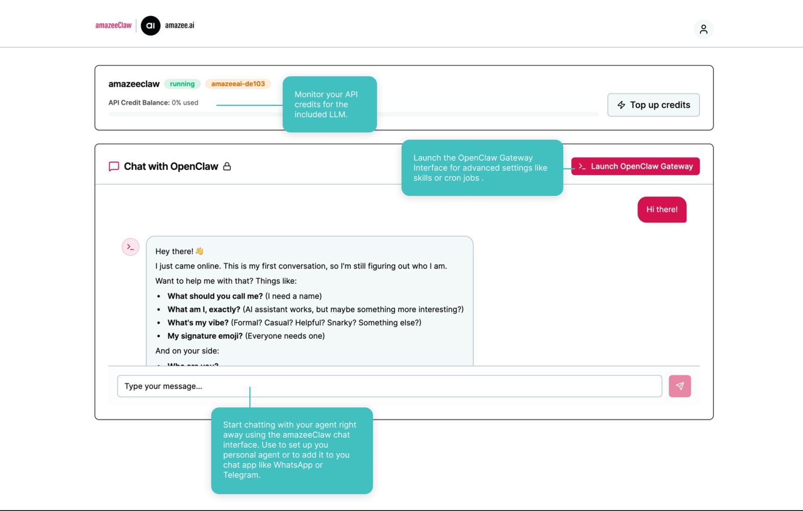Select the Hi there! message bubble
803x511 pixels.
point(662,210)
